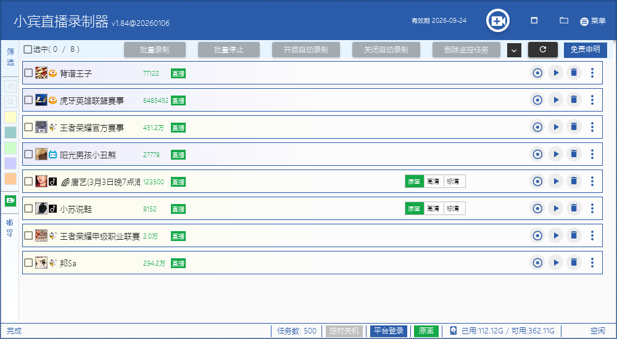
Task: Select the teal color filter swatch
Action: tap(10, 133)
